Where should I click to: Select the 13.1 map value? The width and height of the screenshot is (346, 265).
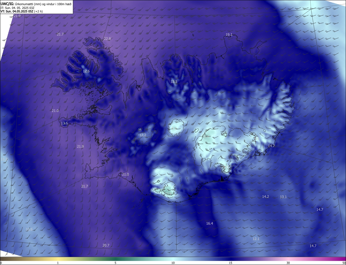coord(283,197)
